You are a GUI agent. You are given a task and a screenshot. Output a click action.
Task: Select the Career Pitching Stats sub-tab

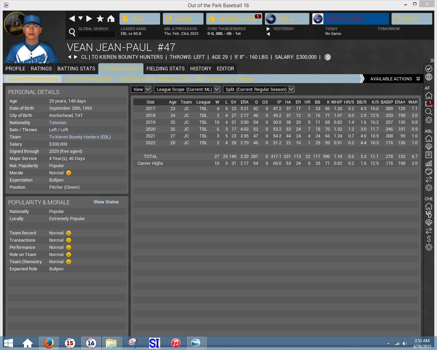point(33,79)
